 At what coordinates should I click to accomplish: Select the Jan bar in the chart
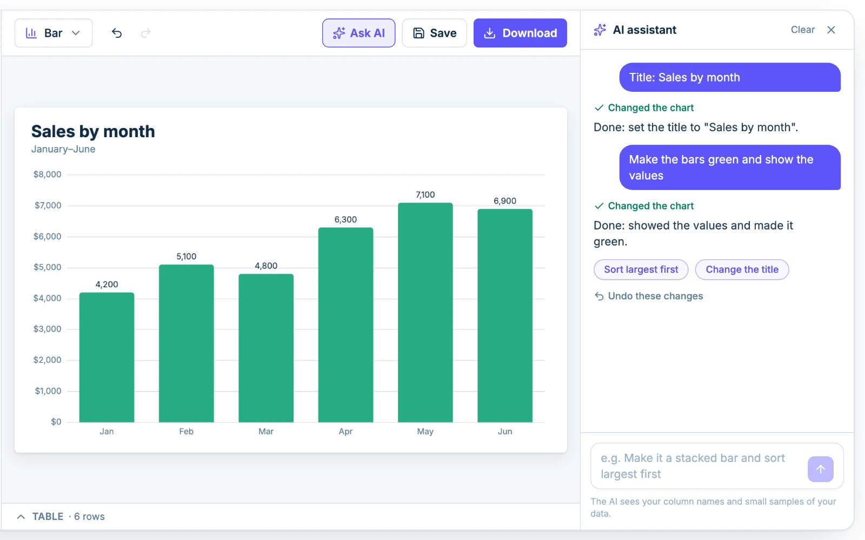coord(107,357)
